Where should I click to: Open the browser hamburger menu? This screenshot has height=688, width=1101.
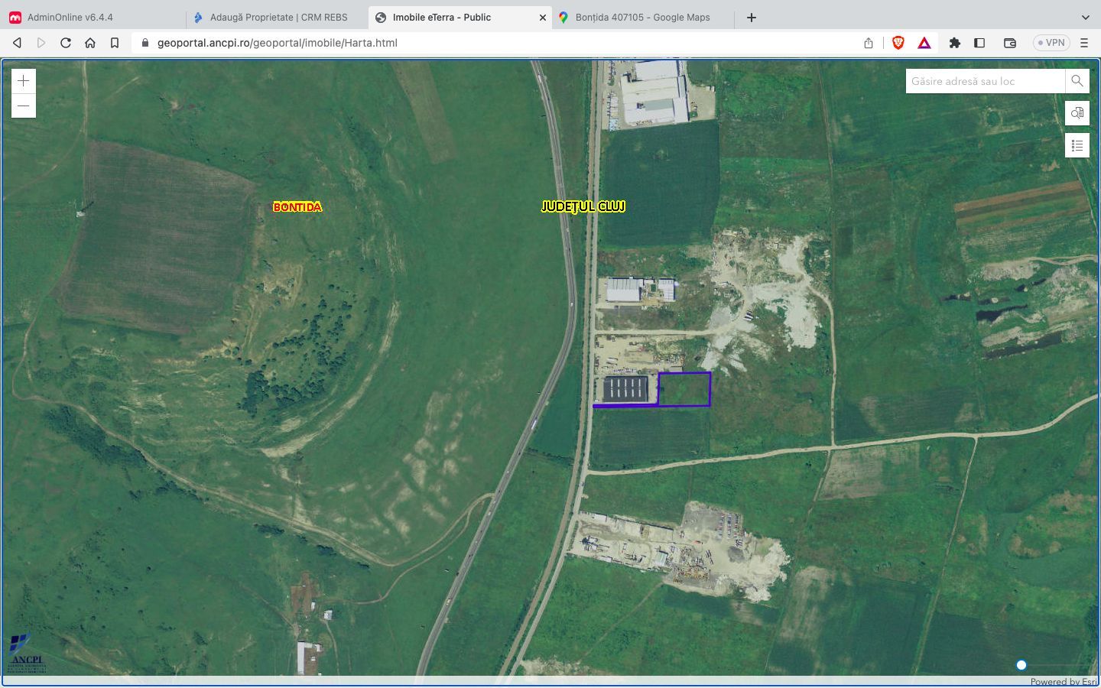click(1083, 43)
